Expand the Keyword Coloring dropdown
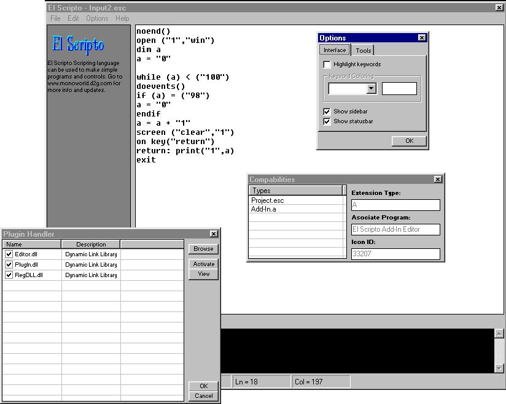Image resolution: width=506 pixels, height=404 pixels. (x=372, y=89)
